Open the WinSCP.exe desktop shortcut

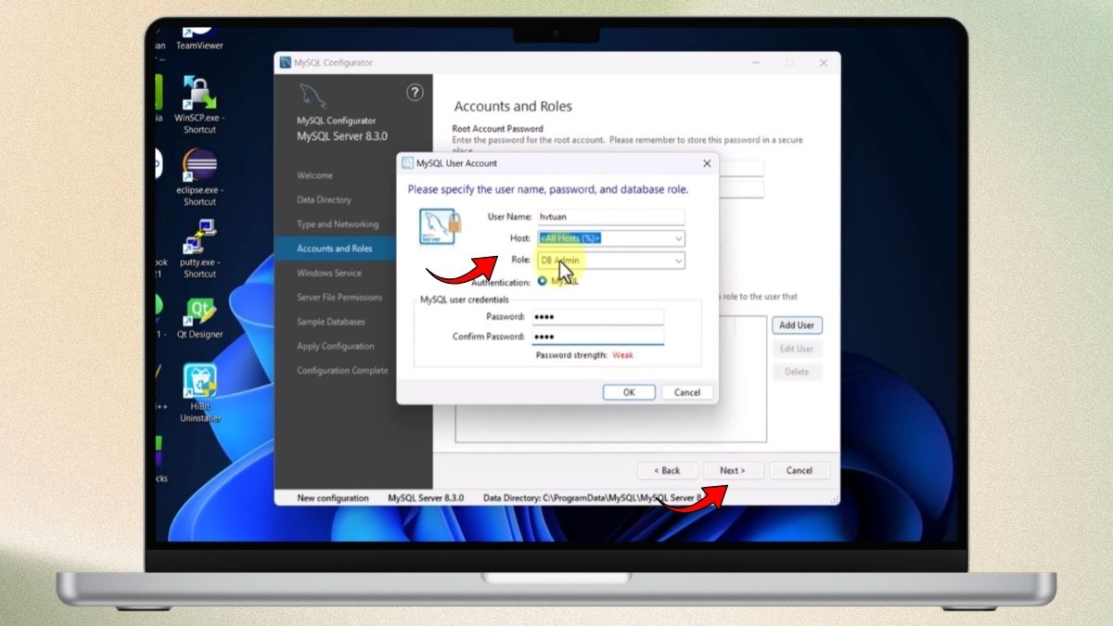click(199, 106)
